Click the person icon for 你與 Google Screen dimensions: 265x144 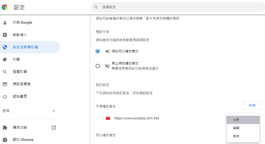tap(5, 22)
